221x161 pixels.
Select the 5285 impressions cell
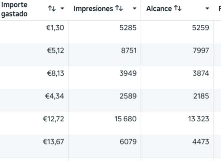point(128,28)
